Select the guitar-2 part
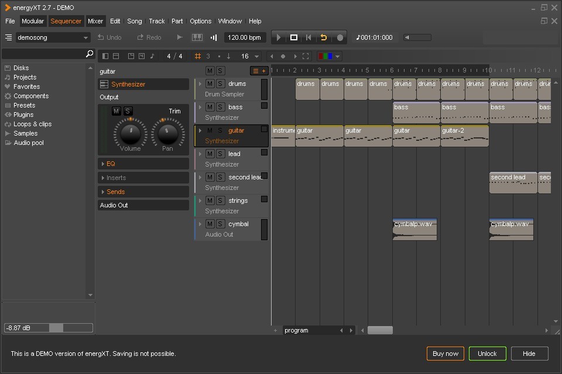 coord(464,136)
